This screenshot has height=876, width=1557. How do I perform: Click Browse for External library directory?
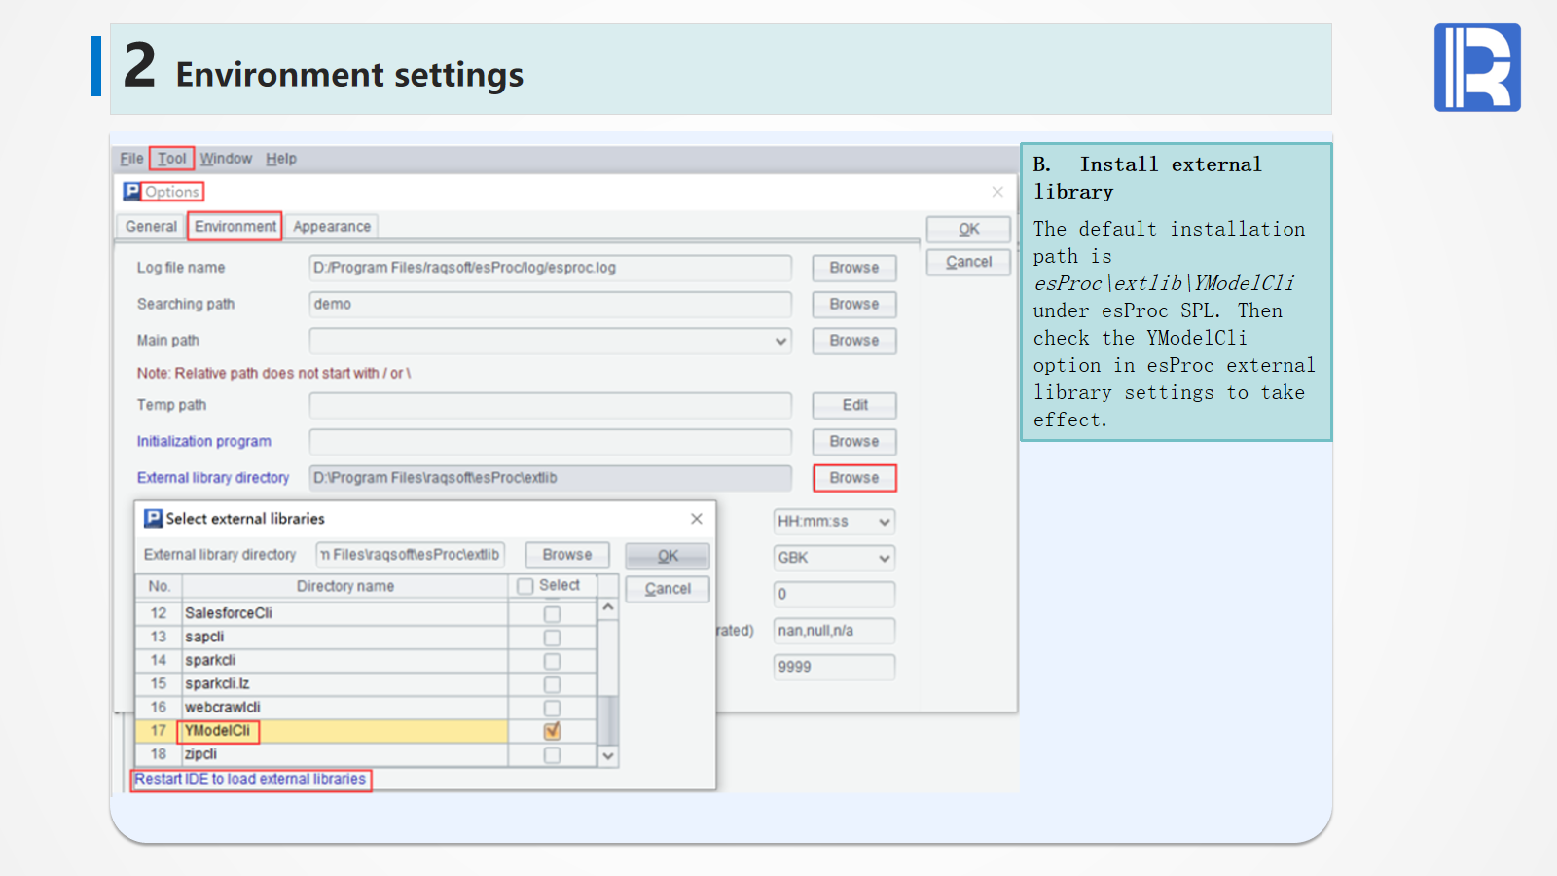click(853, 478)
